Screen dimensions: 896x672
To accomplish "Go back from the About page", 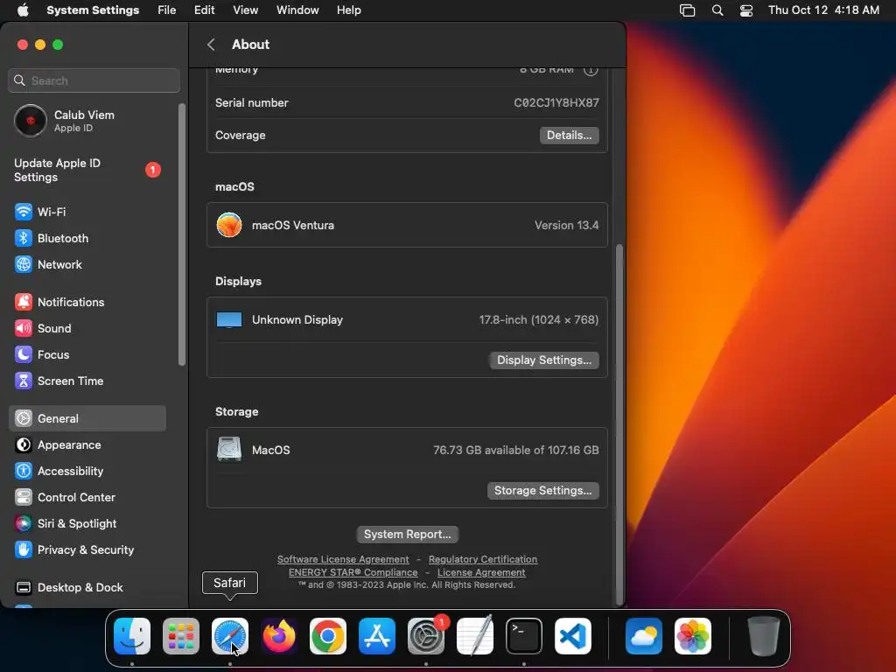I will pyautogui.click(x=211, y=45).
